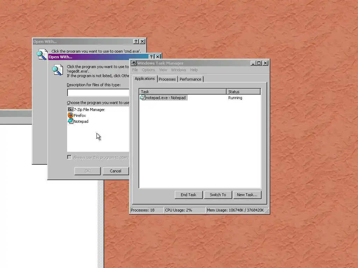Click the Switch To button

pos(218,195)
